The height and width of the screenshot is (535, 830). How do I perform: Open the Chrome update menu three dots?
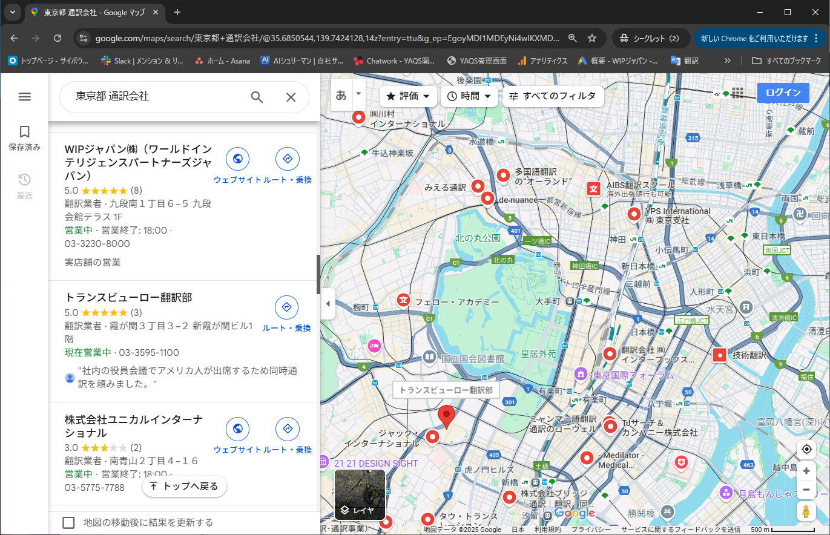pos(817,38)
